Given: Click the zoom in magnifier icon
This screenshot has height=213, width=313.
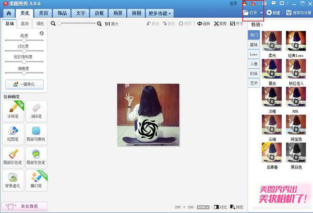Looking at the screenshot, I should pyautogui.click(x=99, y=24).
